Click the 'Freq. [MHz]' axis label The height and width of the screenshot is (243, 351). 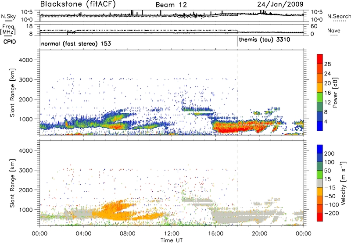[x=8, y=29]
